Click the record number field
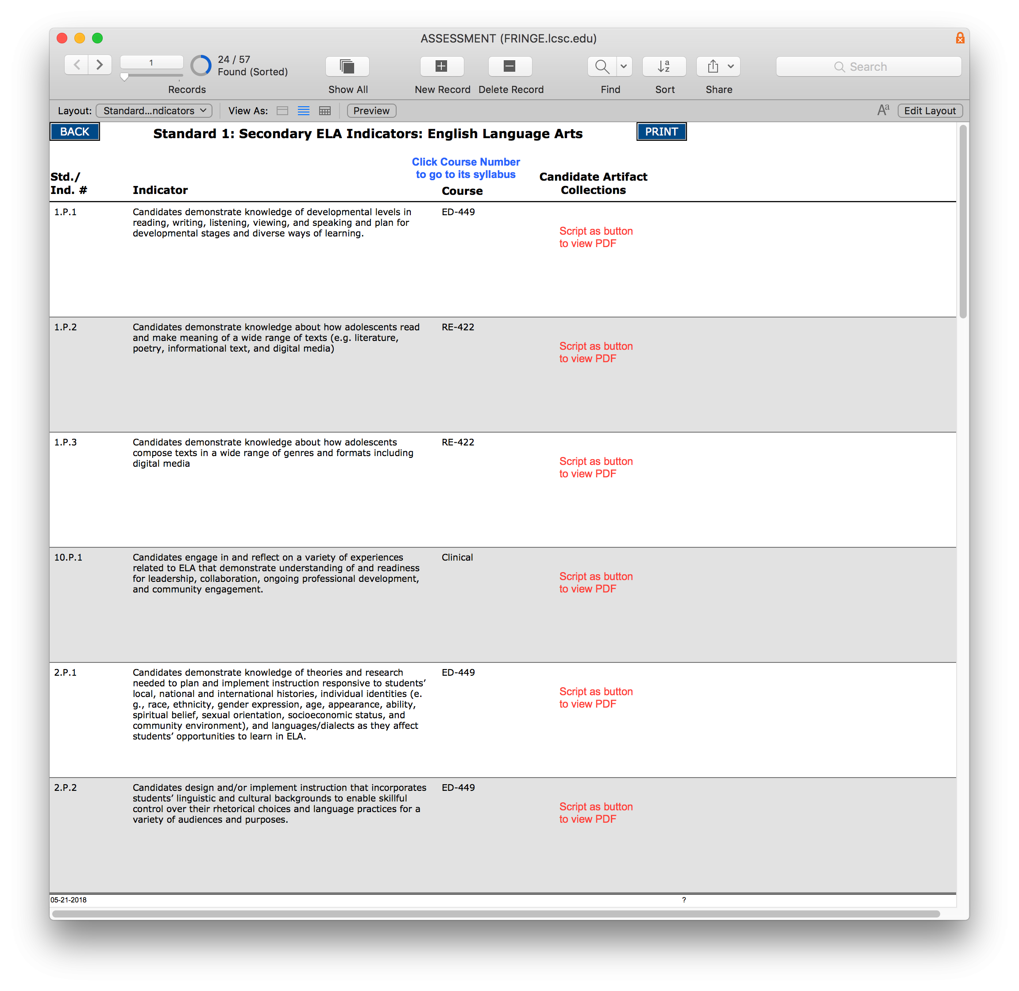 coord(151,62)
